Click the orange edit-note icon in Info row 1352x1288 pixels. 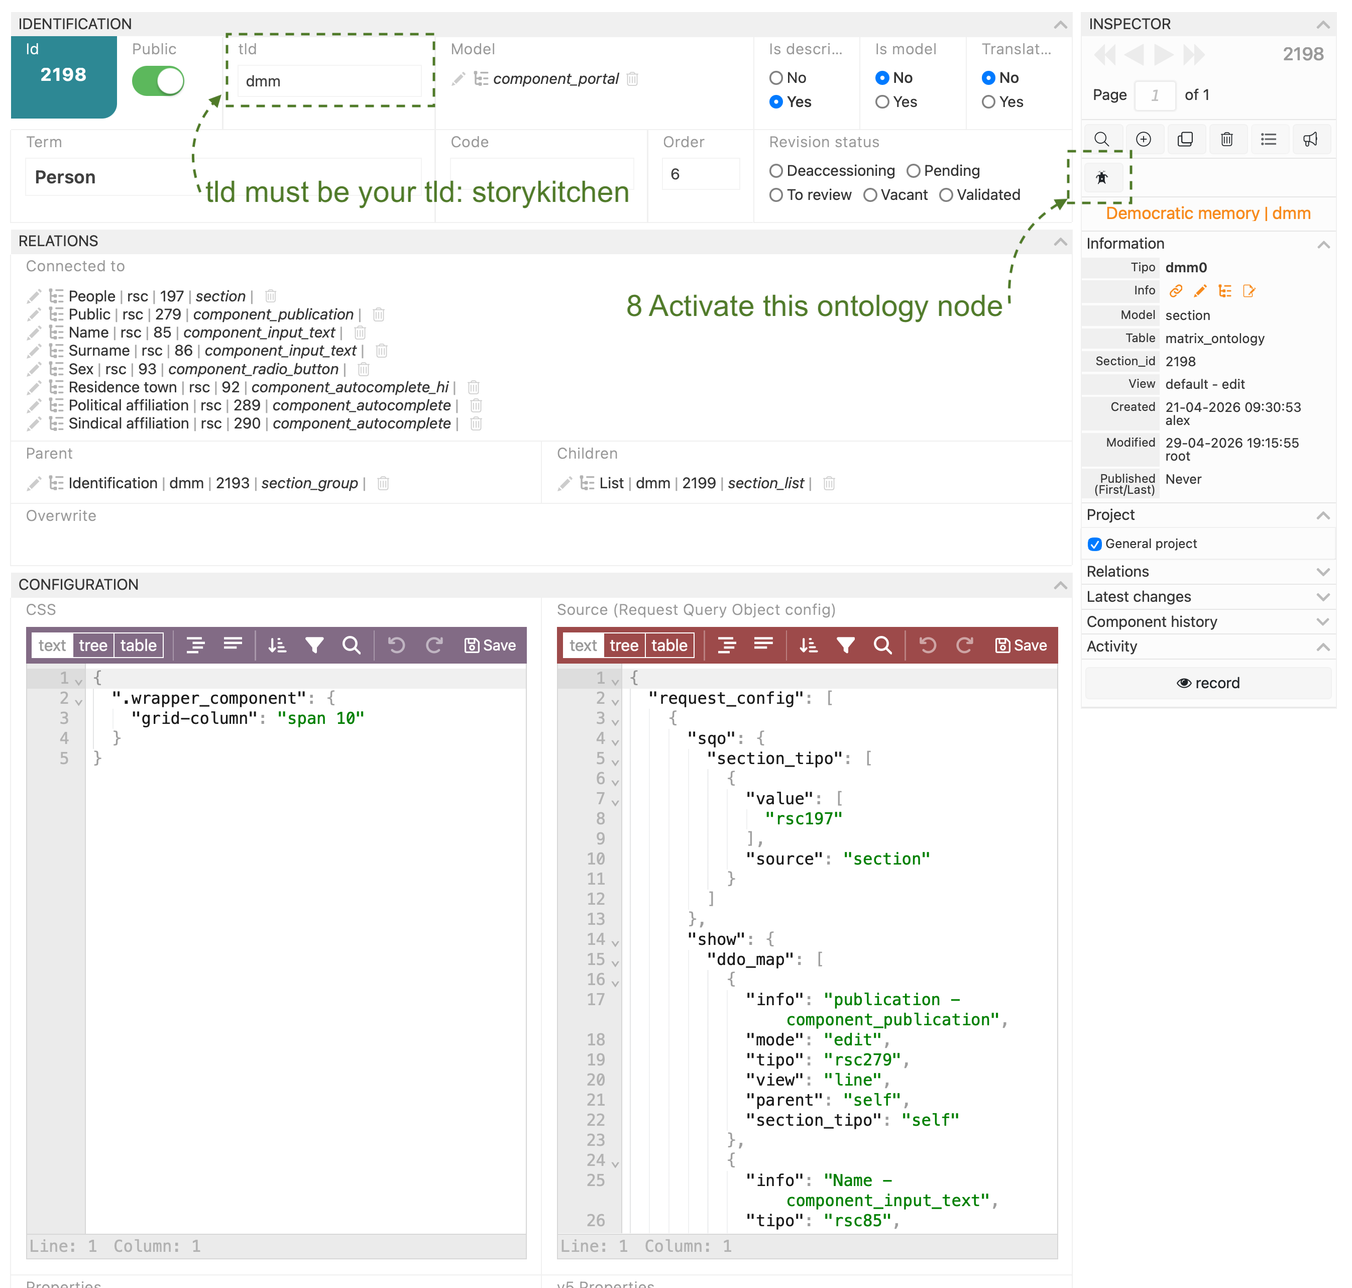coord(1249,291)
